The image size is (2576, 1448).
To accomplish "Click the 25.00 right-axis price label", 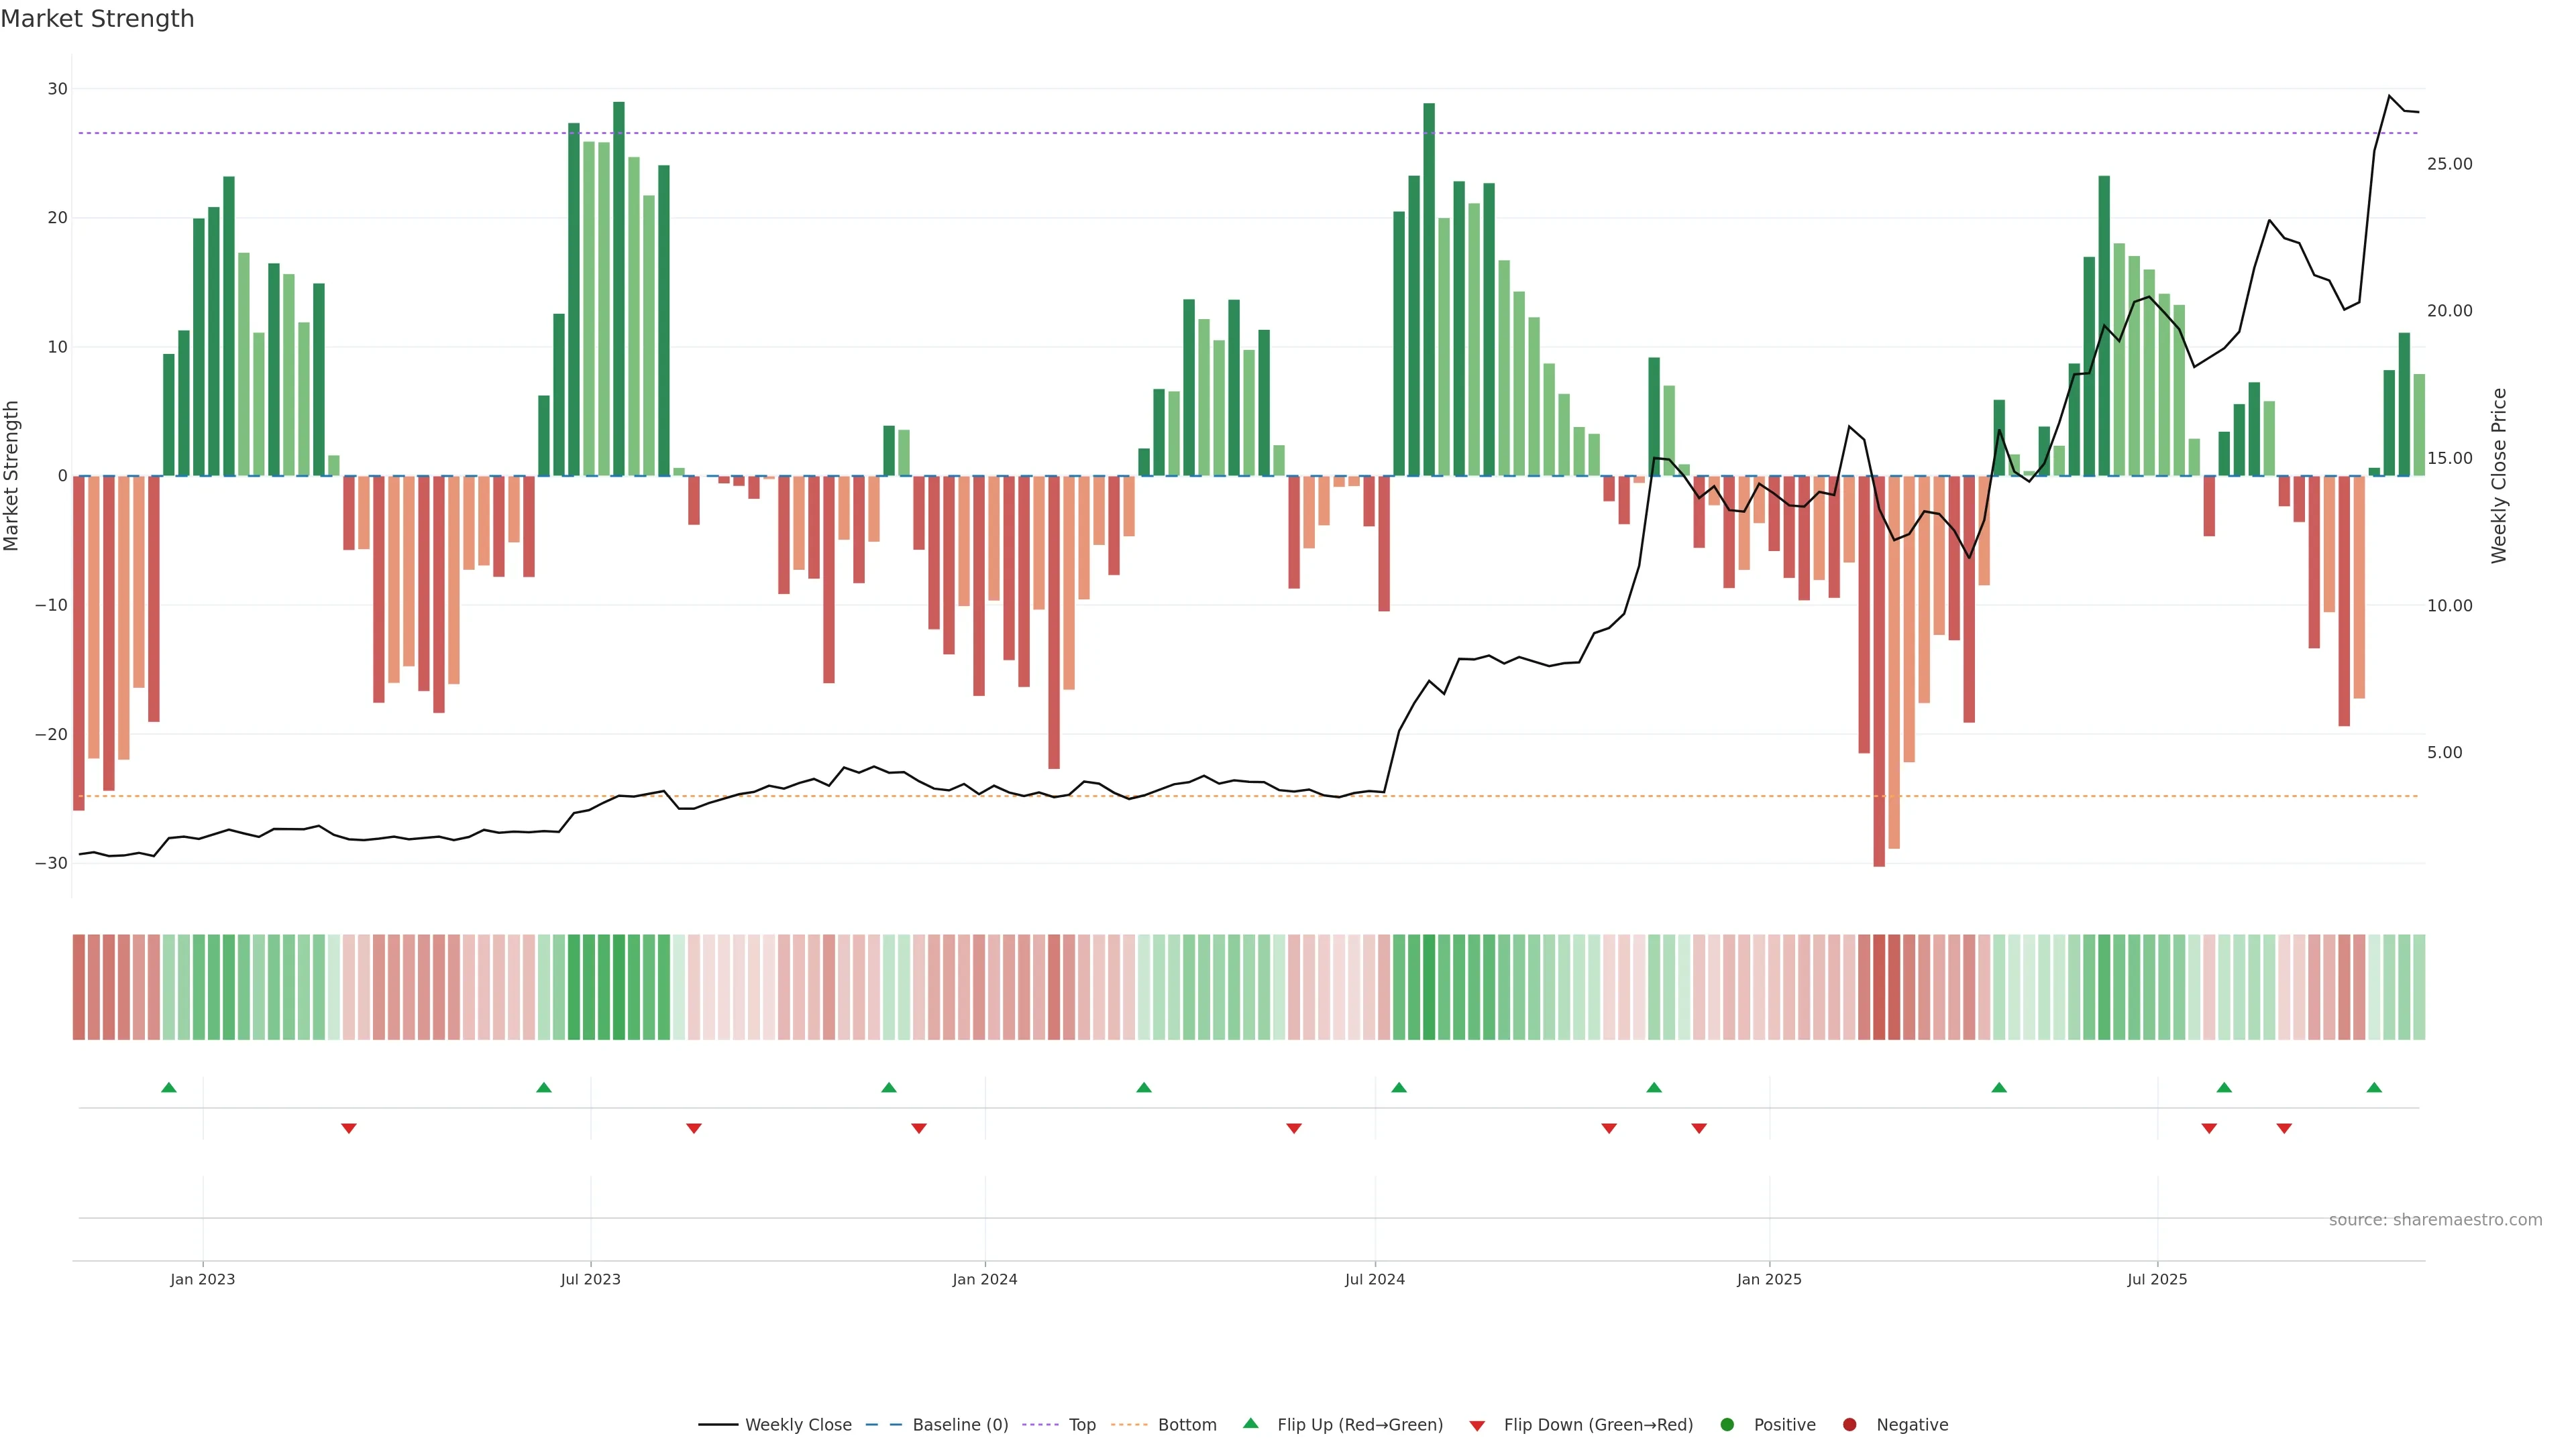I will tap(2449, 164).
